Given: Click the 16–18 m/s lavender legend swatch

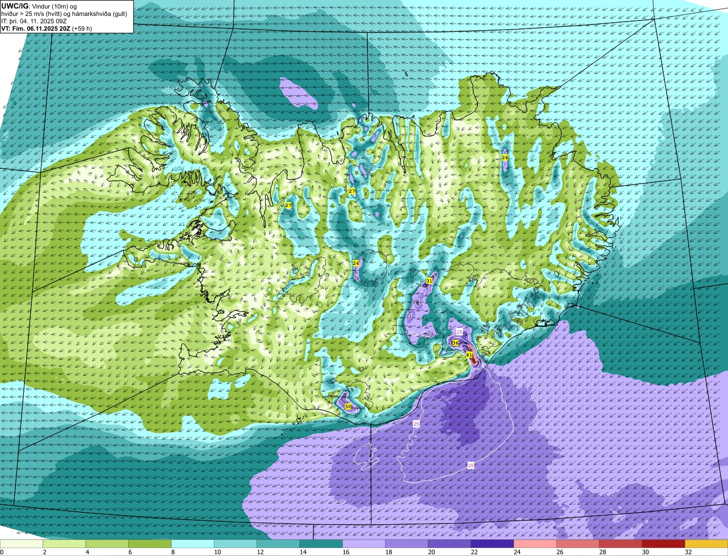Looking at the screenshot, I should point(364,544).
